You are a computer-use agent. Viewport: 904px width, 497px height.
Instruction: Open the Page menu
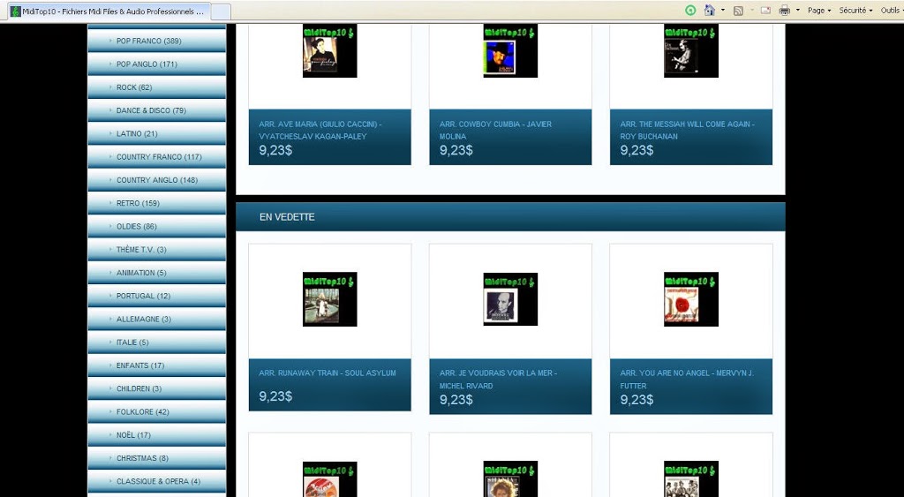point(819,11)
